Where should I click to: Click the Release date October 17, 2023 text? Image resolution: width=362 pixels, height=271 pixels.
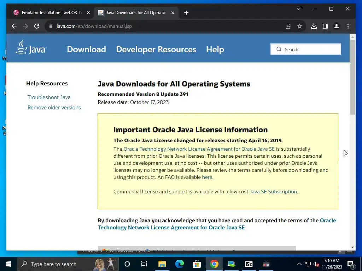[133, 102]
